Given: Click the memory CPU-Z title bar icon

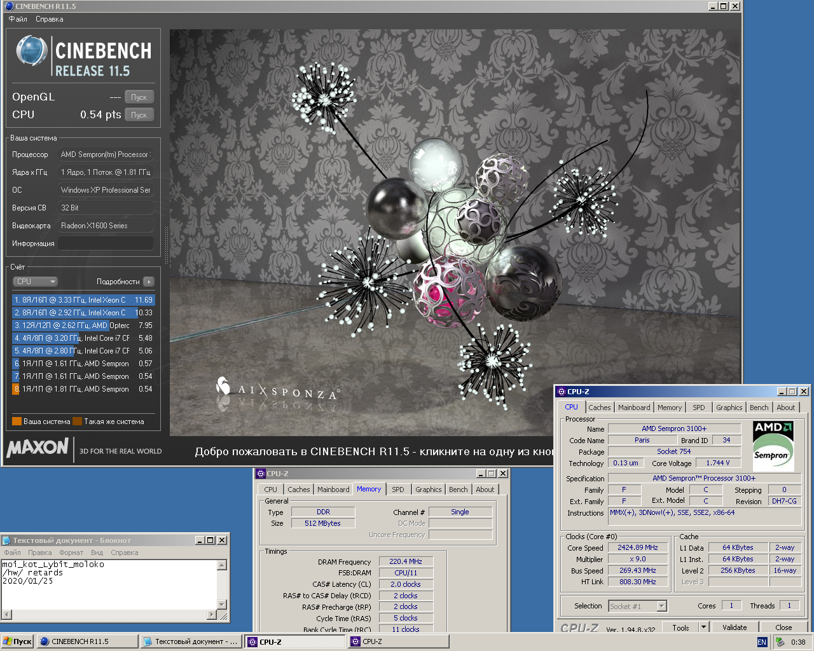Looking at the screenshot, I should point(261,474).
